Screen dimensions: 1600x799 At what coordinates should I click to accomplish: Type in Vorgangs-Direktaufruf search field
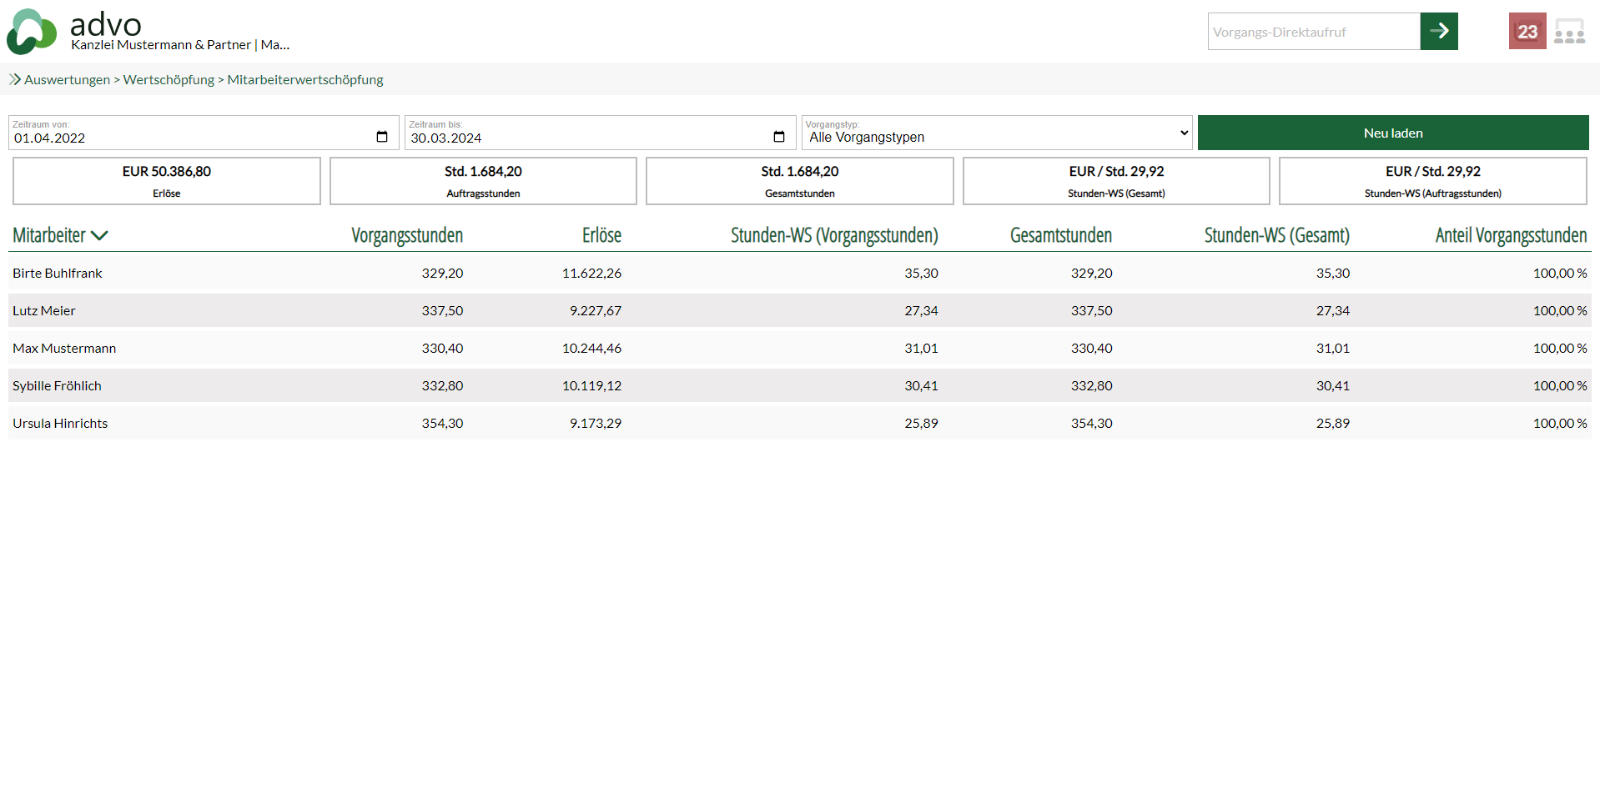click(x=1313, y=32)
